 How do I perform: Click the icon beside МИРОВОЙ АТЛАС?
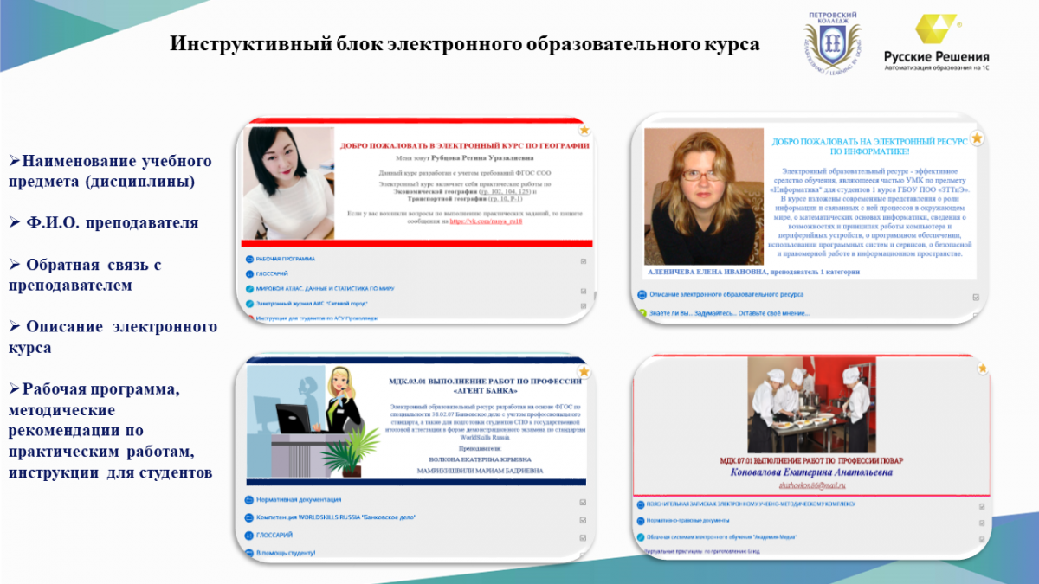pyautogui.click(x=249, y=290)
